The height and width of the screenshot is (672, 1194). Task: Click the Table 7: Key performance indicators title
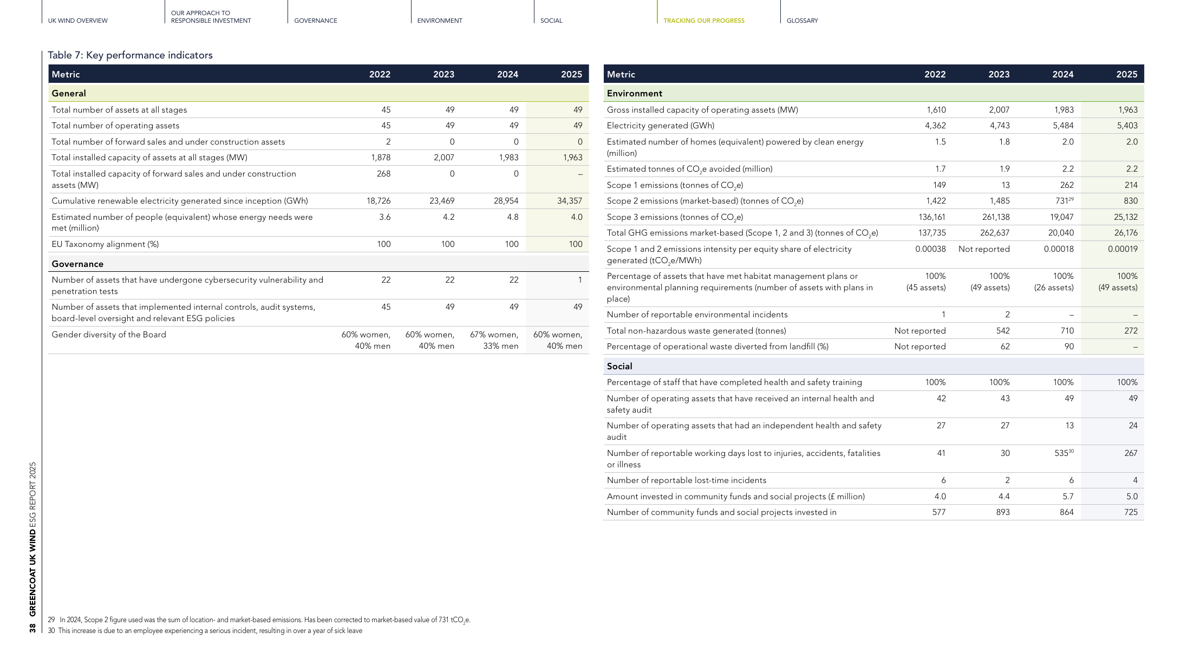pos(130,55)
